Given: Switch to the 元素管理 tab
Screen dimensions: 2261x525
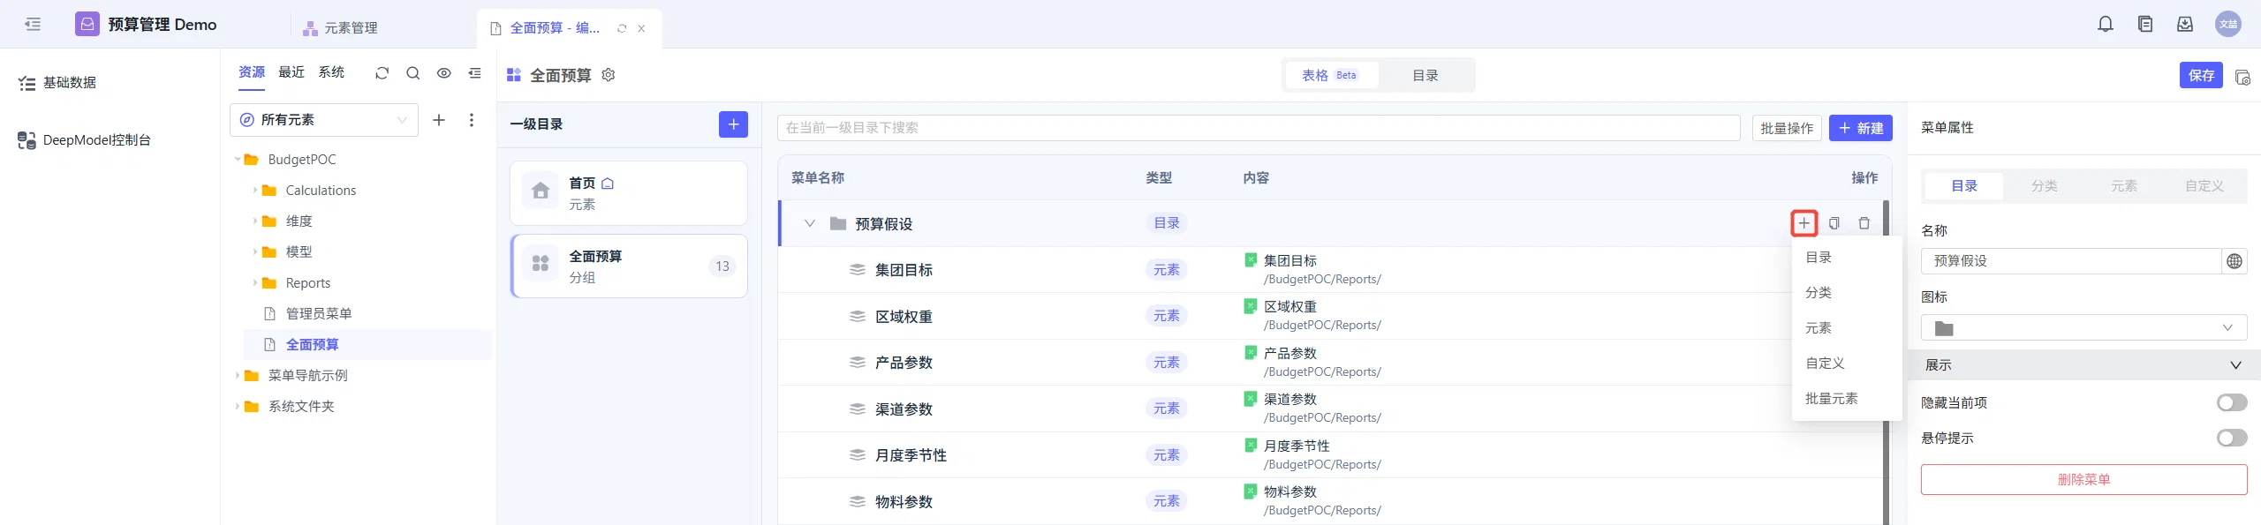Looking at the screenshot, I should (x=341, y=28).
